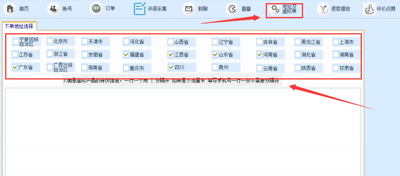
Task: Click the 退款理由 icon
Action: tap(323, 9)
